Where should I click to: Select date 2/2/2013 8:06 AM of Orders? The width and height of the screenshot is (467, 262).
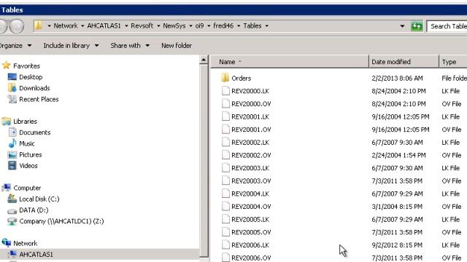(397, 78)
